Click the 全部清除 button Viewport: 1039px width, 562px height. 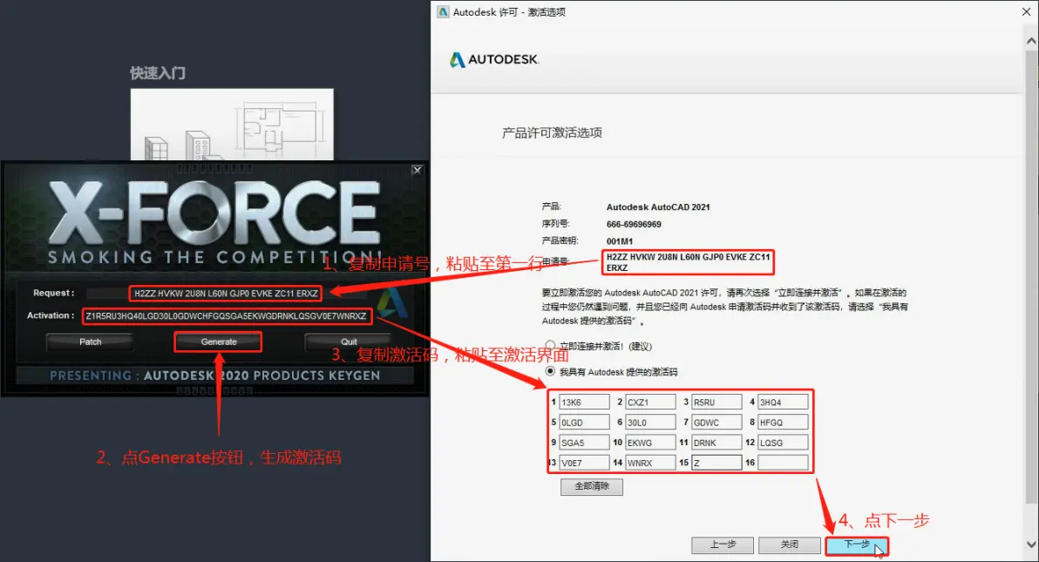tap(592, 486)
